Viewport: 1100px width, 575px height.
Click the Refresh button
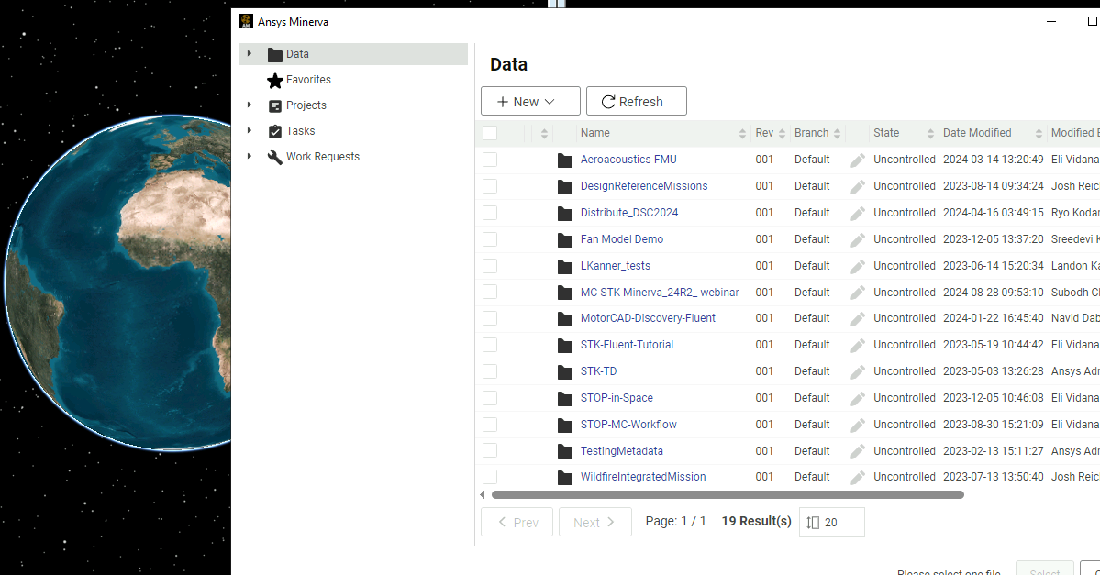[x=636, y=101]
